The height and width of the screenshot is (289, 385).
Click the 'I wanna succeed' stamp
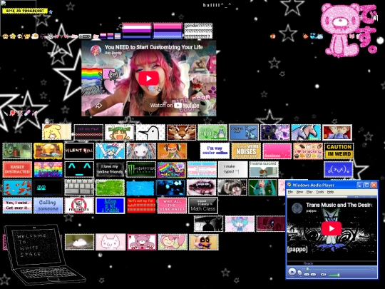coord(264,169)
